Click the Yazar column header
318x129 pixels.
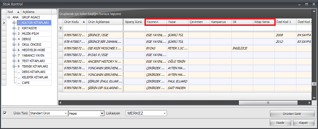pos(177,22)
